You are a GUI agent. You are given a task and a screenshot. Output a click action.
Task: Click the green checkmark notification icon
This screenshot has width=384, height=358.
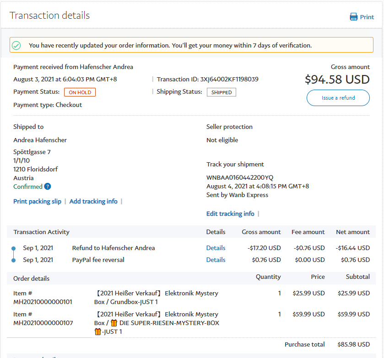[x=16, y=45]
